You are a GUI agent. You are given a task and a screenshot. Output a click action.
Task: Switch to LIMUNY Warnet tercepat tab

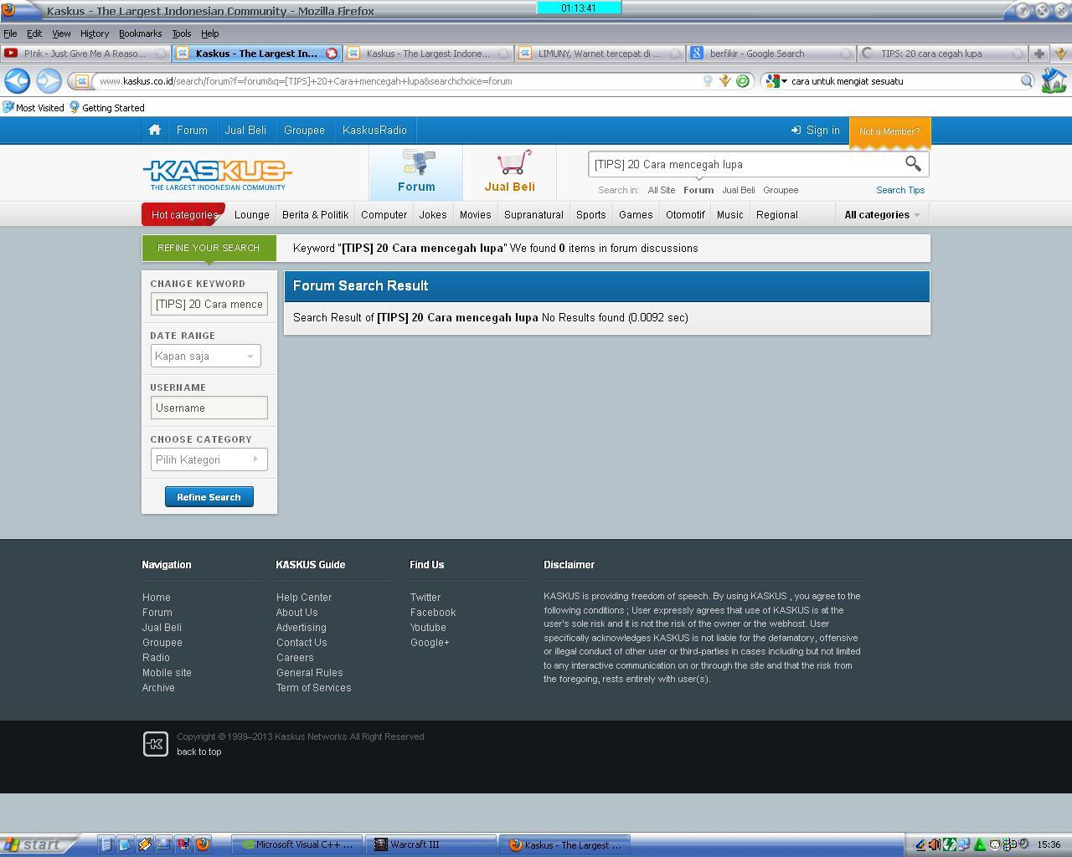tap(599, 54)
